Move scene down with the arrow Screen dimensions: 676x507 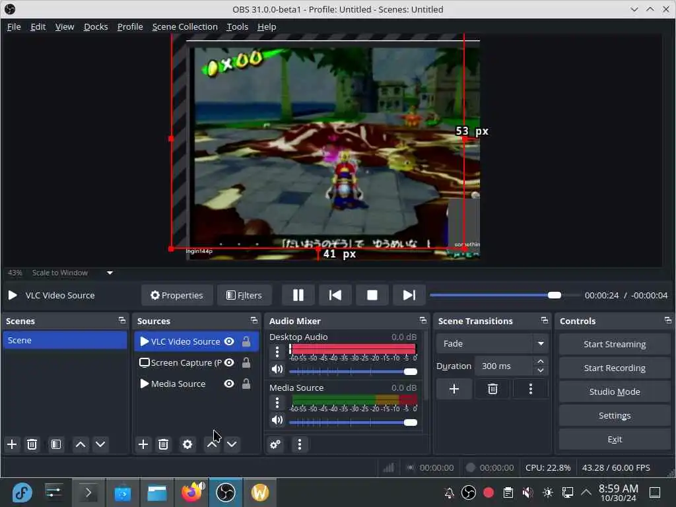tap(100, 444)
